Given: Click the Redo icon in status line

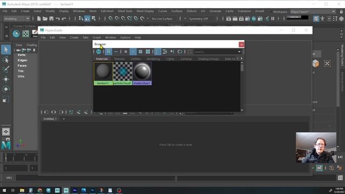Looking at the screenshot, I should click(64, 19).
